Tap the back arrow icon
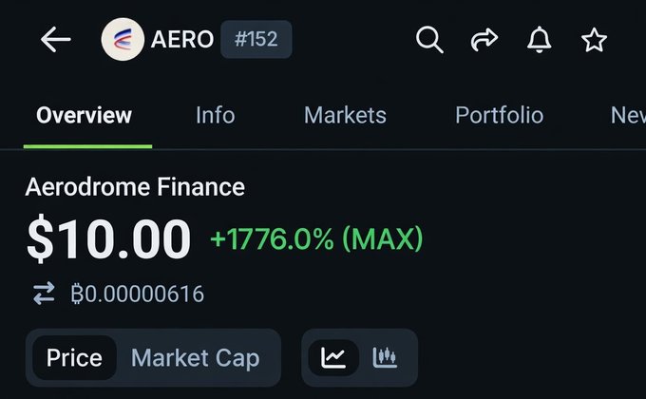This screenshot has width=646, height=399. (x=56, y=40)
